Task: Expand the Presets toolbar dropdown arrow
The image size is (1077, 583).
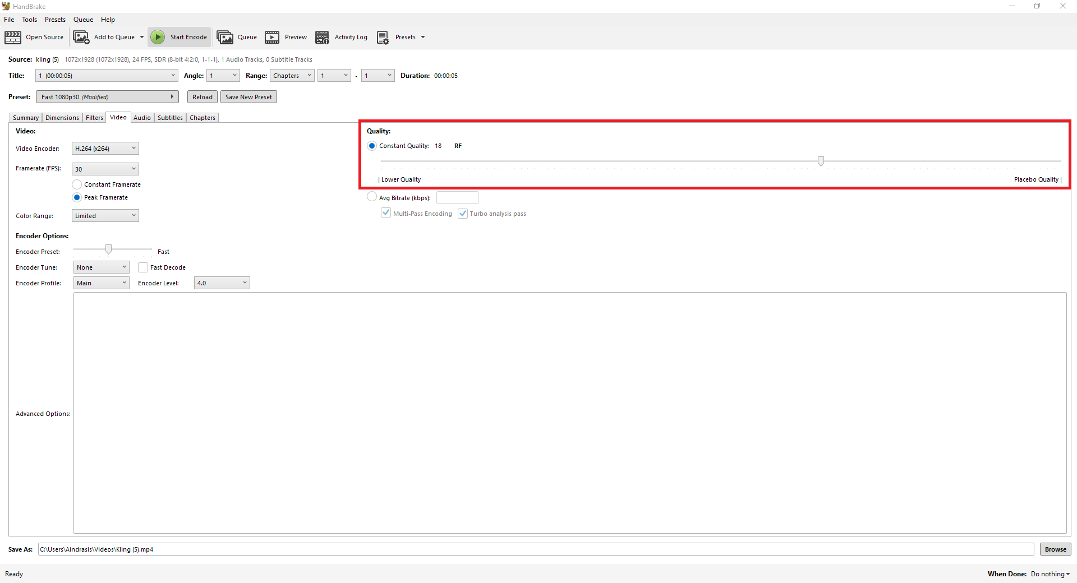Action: 423,38
